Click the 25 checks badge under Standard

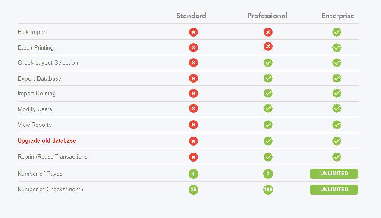tap(193, 190)
